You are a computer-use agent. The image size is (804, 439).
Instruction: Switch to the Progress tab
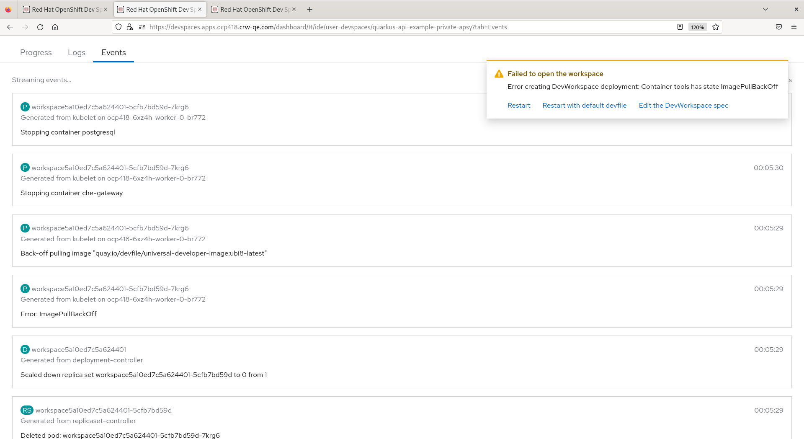tap(36, 53)
